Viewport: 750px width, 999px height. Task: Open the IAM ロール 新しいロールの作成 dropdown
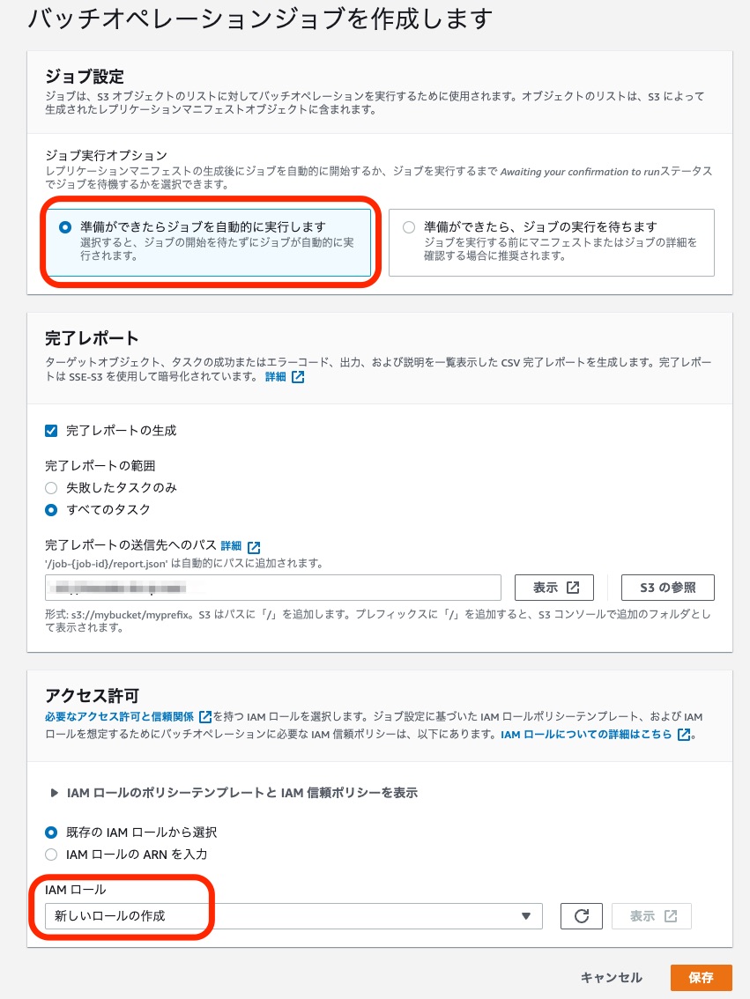(293, 916)
